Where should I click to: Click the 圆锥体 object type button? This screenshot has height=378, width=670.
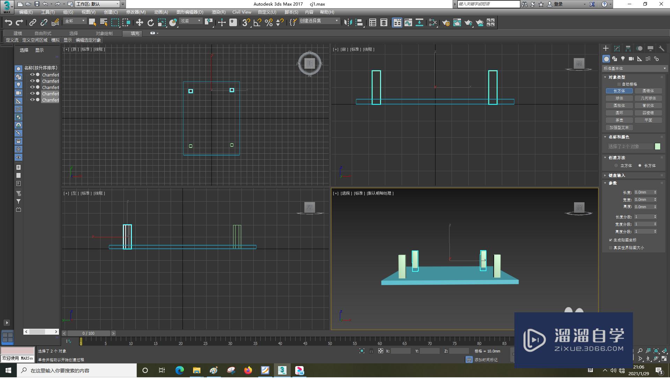tap(648, 91)
